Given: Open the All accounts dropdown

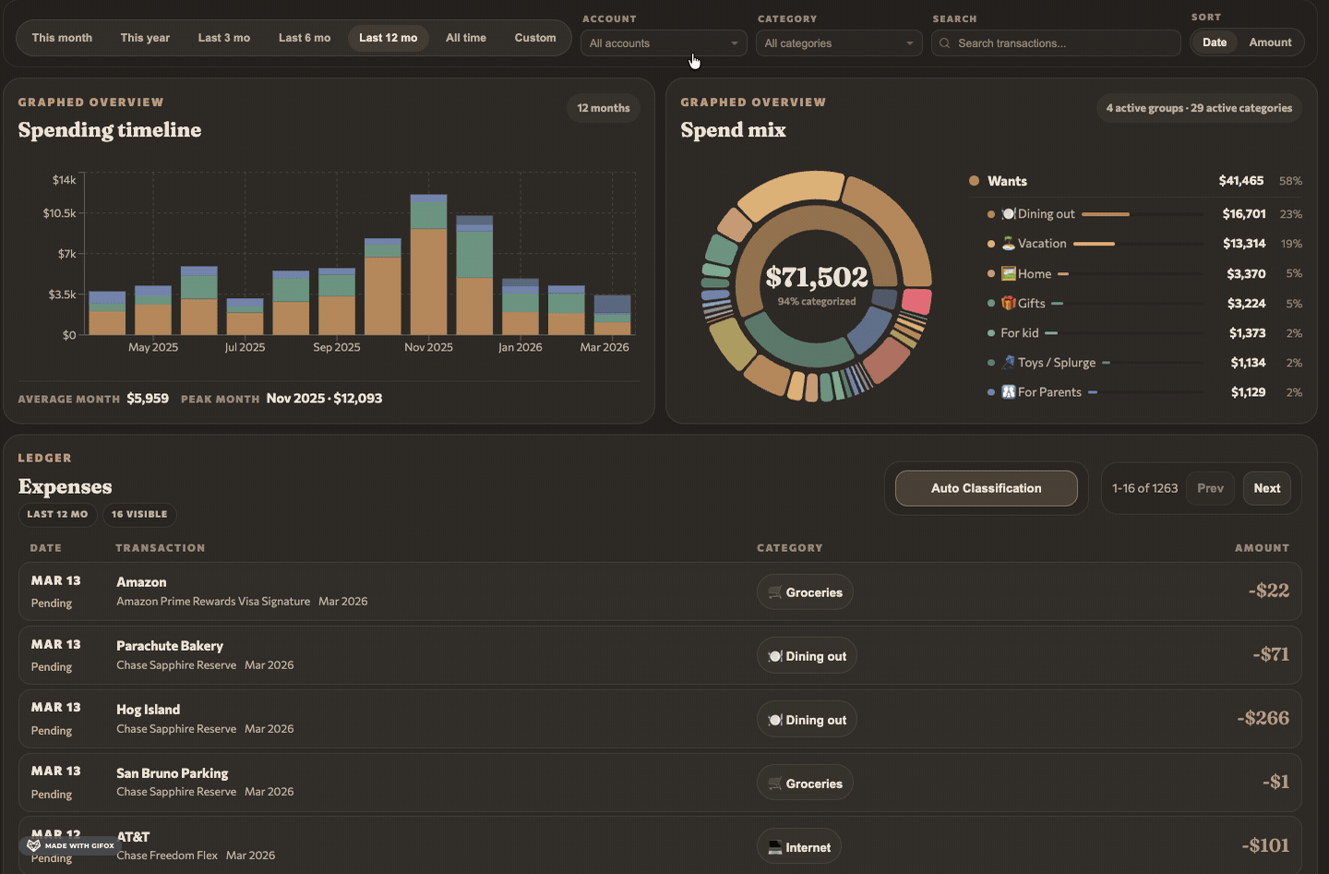Looking at the screenshot, I should point(663,42).
